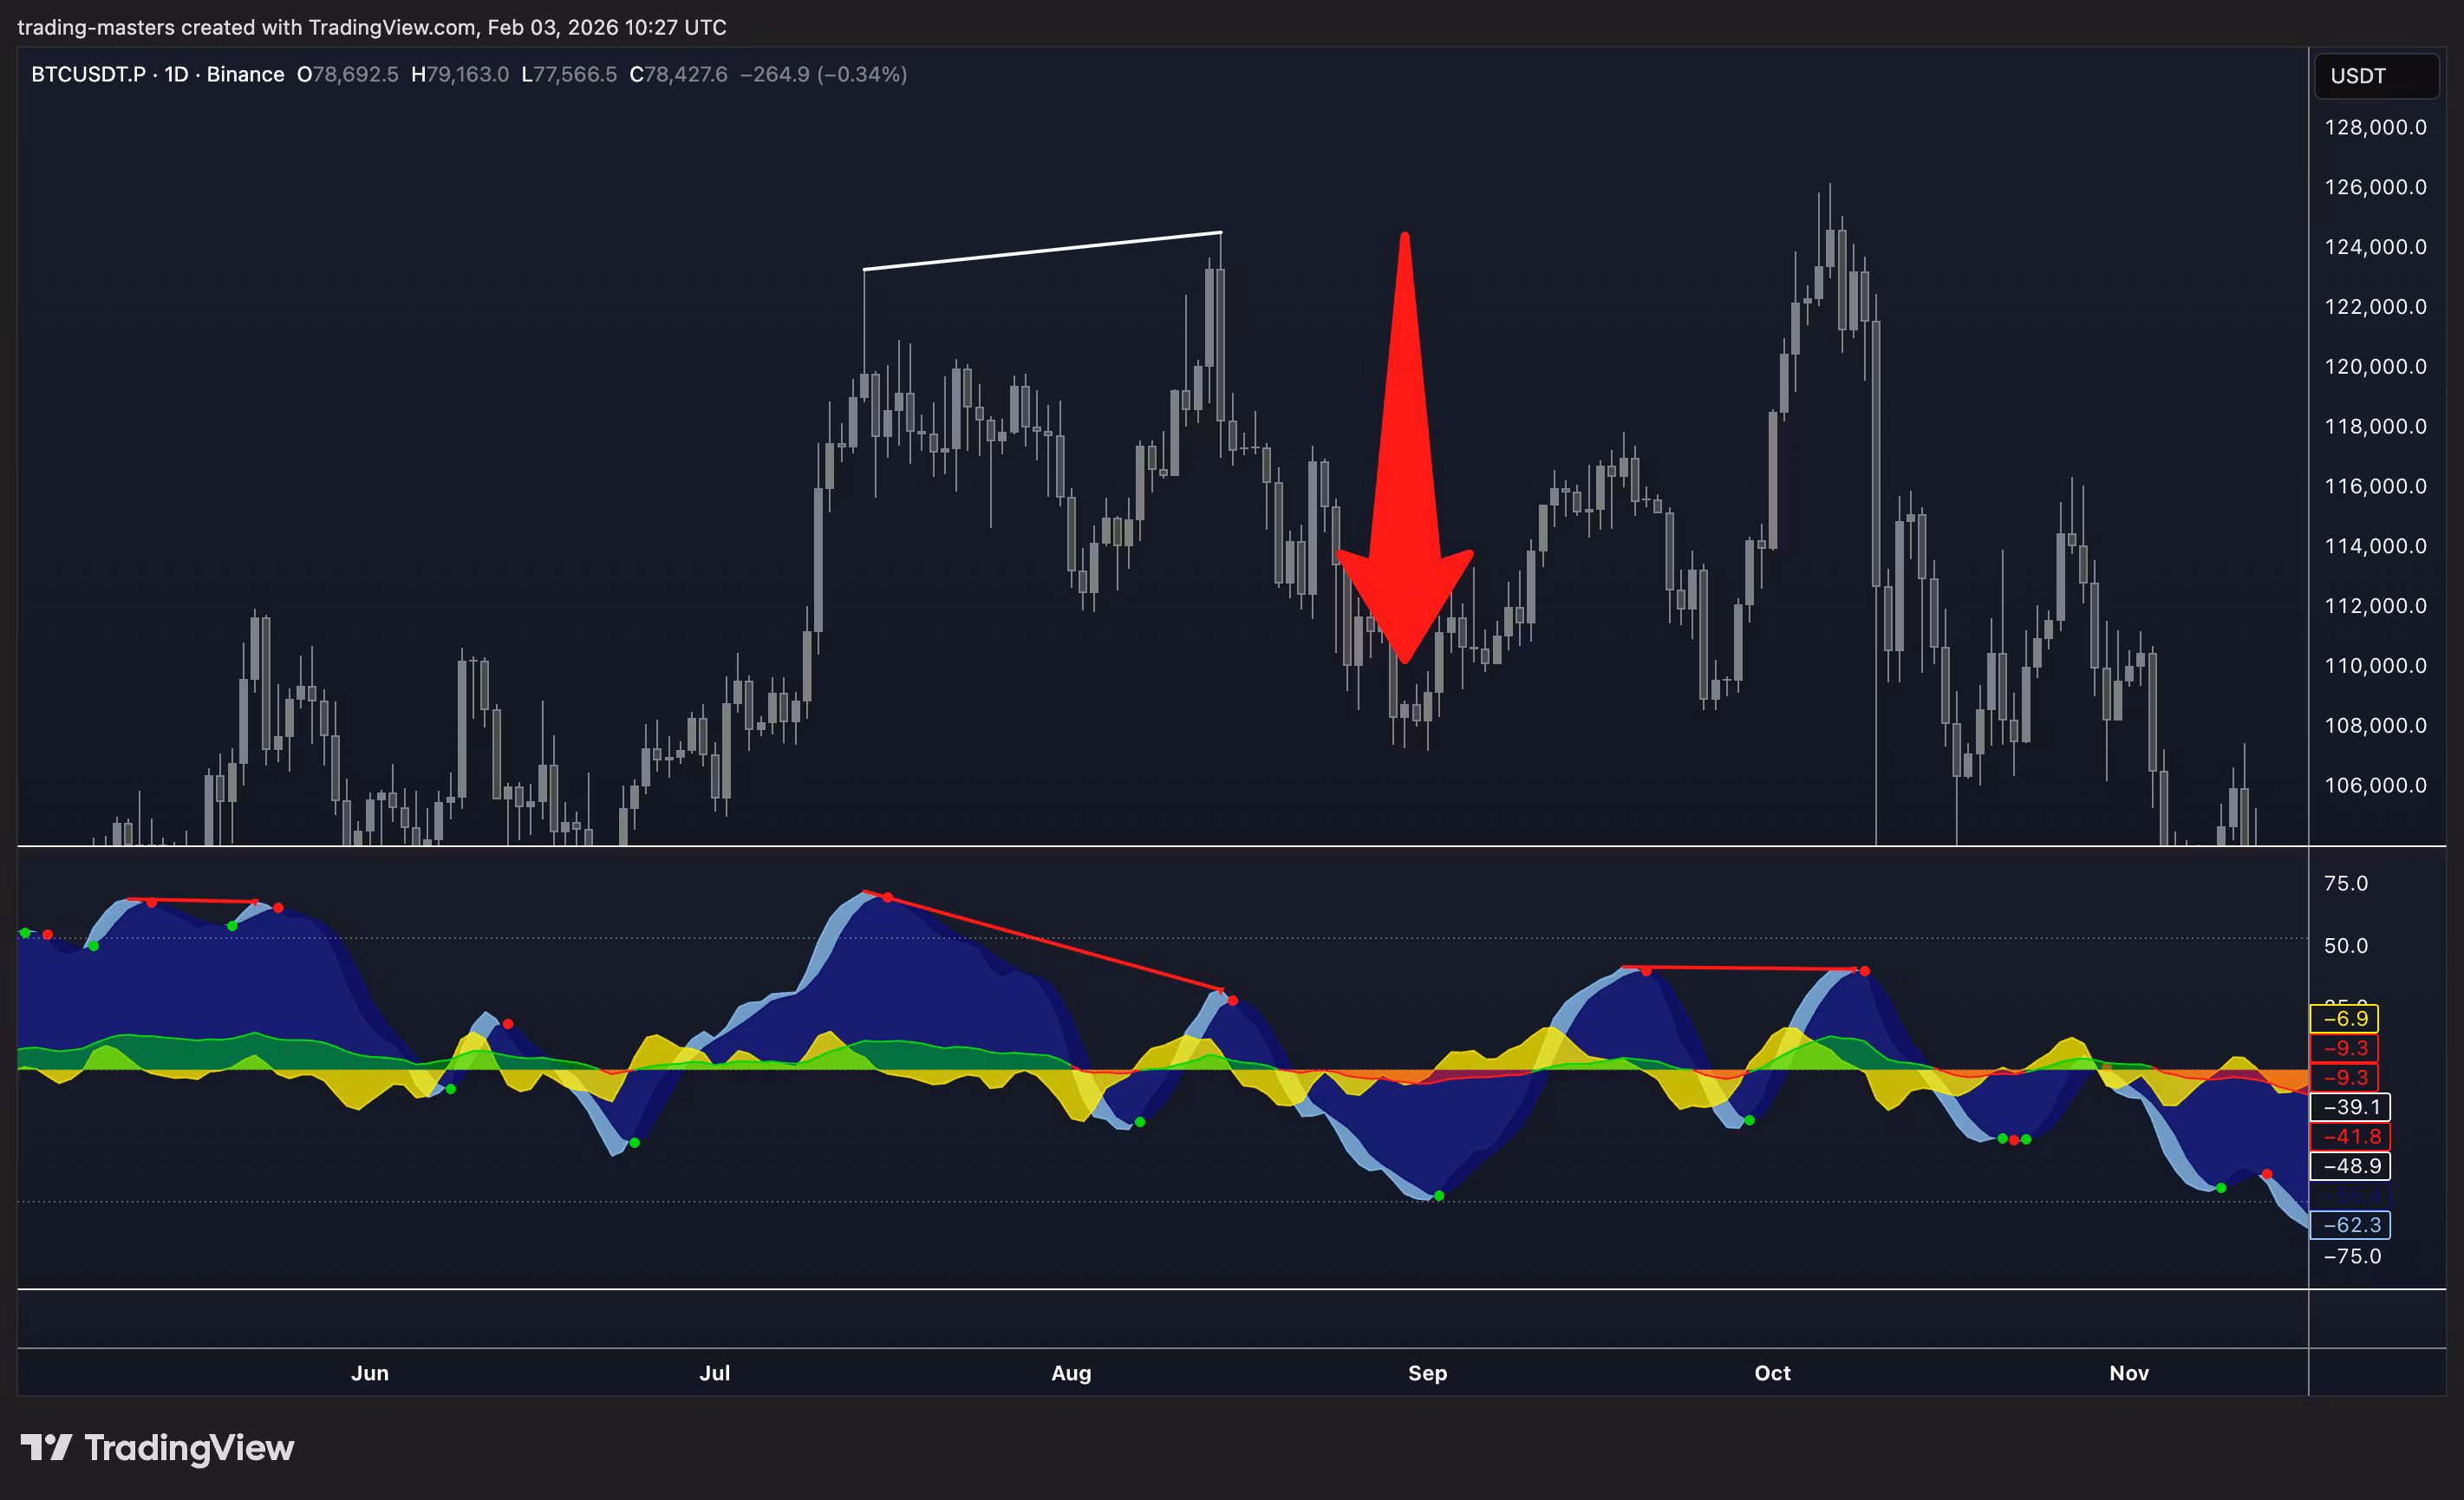Click the red -41.8 indicator value label

point(2349,1136)
